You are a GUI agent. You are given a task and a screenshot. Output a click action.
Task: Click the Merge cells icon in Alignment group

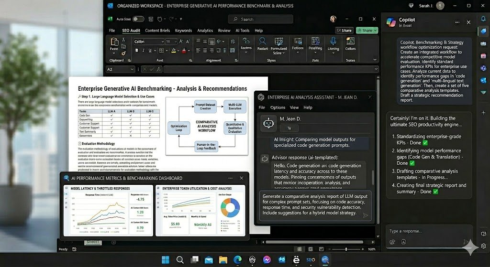[233, 50]
